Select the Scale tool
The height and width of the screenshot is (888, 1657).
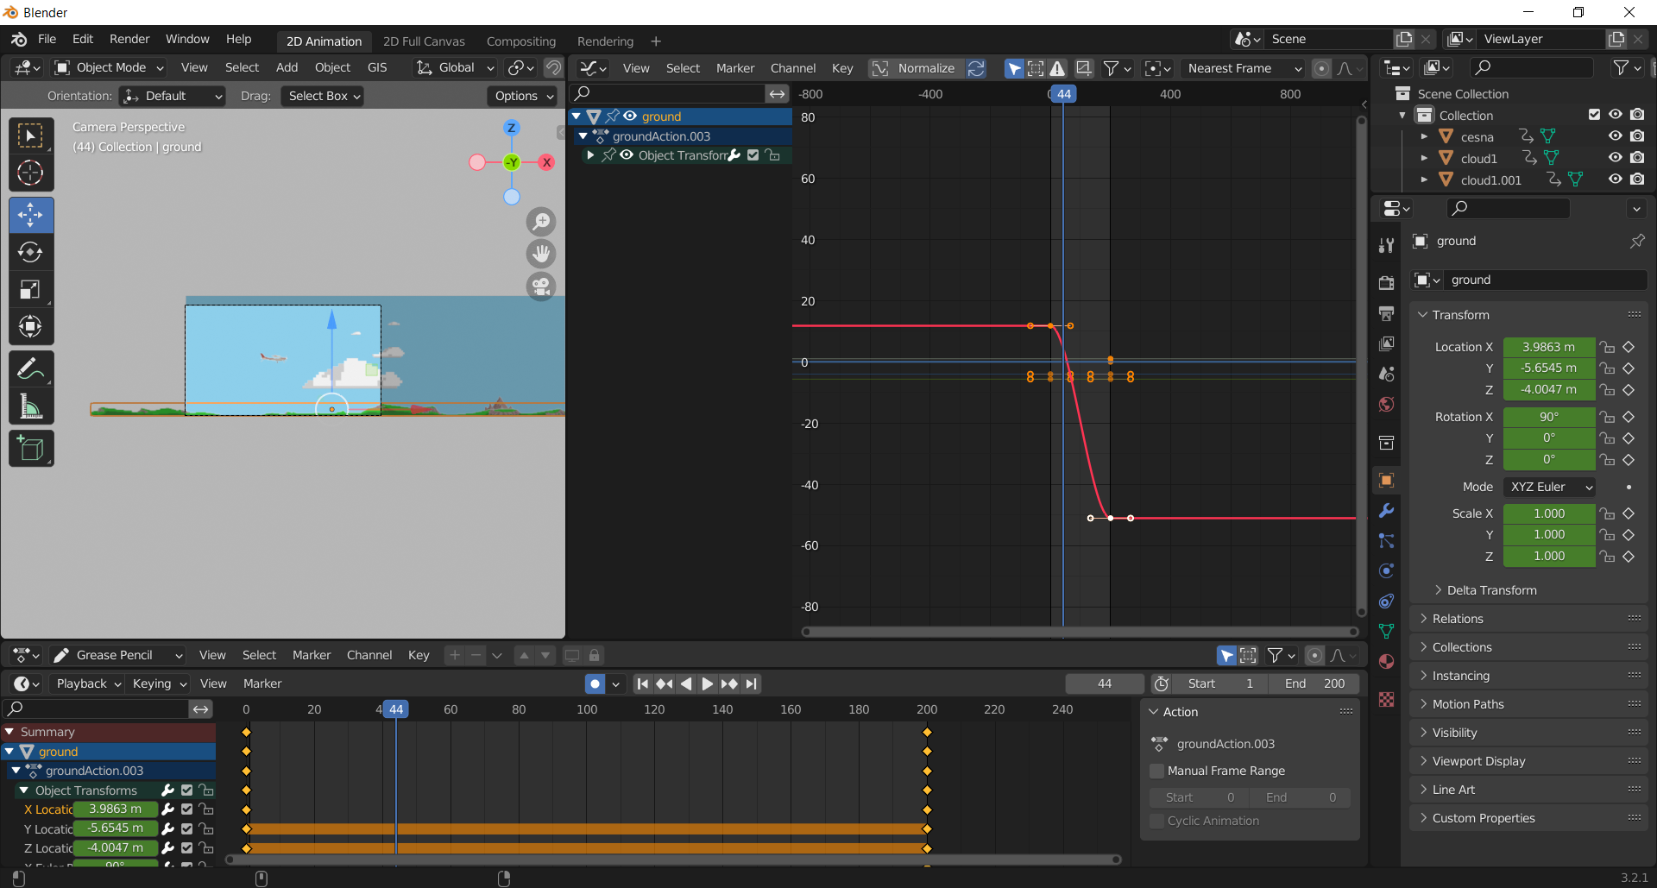pos(31,289)
